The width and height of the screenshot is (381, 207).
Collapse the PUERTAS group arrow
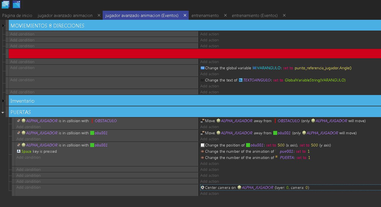pos(3,113)
